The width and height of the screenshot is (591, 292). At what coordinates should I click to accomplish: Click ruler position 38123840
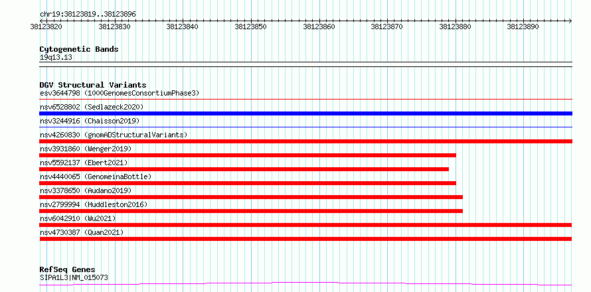coord(182,27)
